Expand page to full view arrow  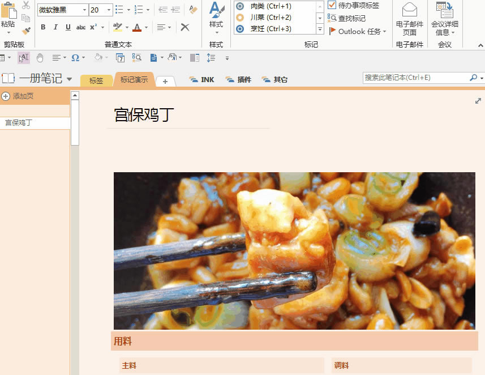(x=478, y=101)
